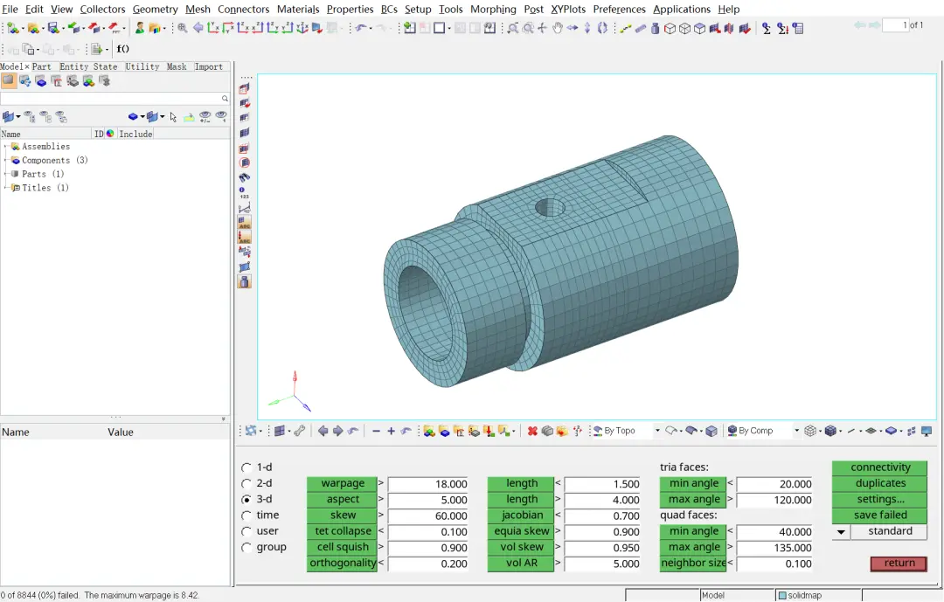Switch to the Utility tab
944x602 pixels.
pyautogui.click(x=142, y=66)
